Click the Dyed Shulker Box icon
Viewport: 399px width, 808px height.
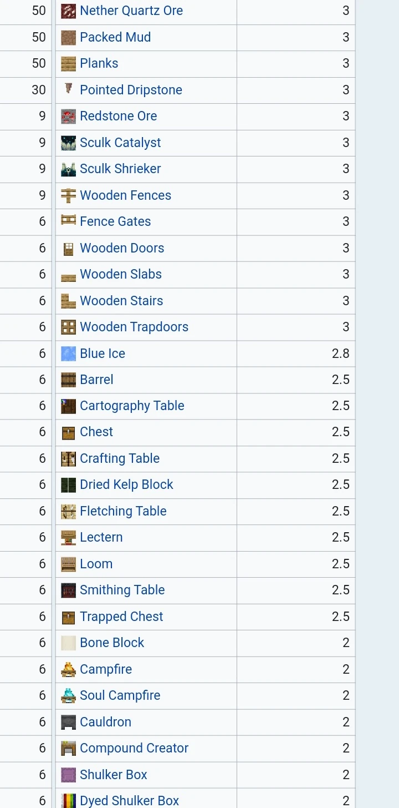[68, 801]
